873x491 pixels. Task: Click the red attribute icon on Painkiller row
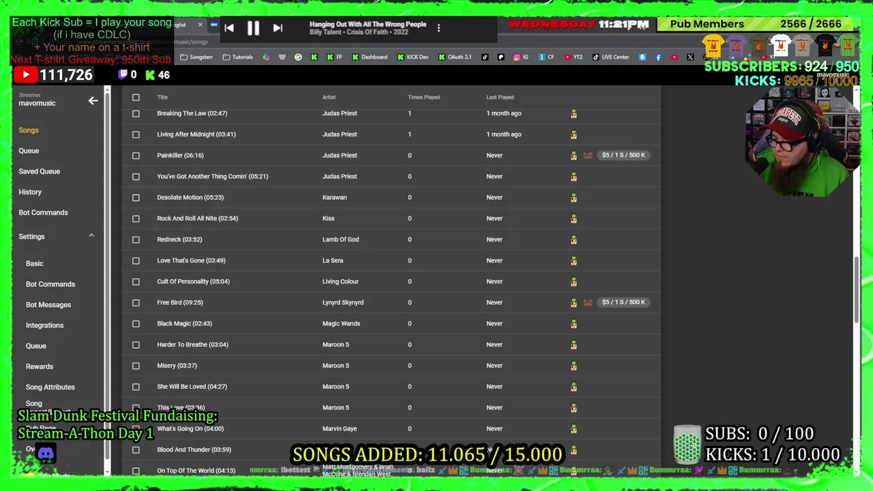pos(588,155)
